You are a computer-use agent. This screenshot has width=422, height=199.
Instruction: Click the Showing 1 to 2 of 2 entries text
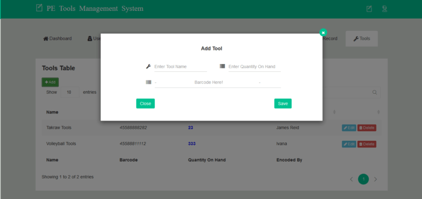point(68,177)
